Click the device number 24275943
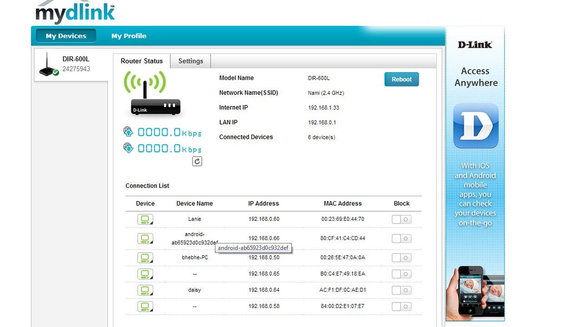 coord(76,69)
